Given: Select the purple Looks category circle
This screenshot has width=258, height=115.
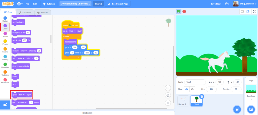Looking at the screenshot, I should [x=5, y=26].
